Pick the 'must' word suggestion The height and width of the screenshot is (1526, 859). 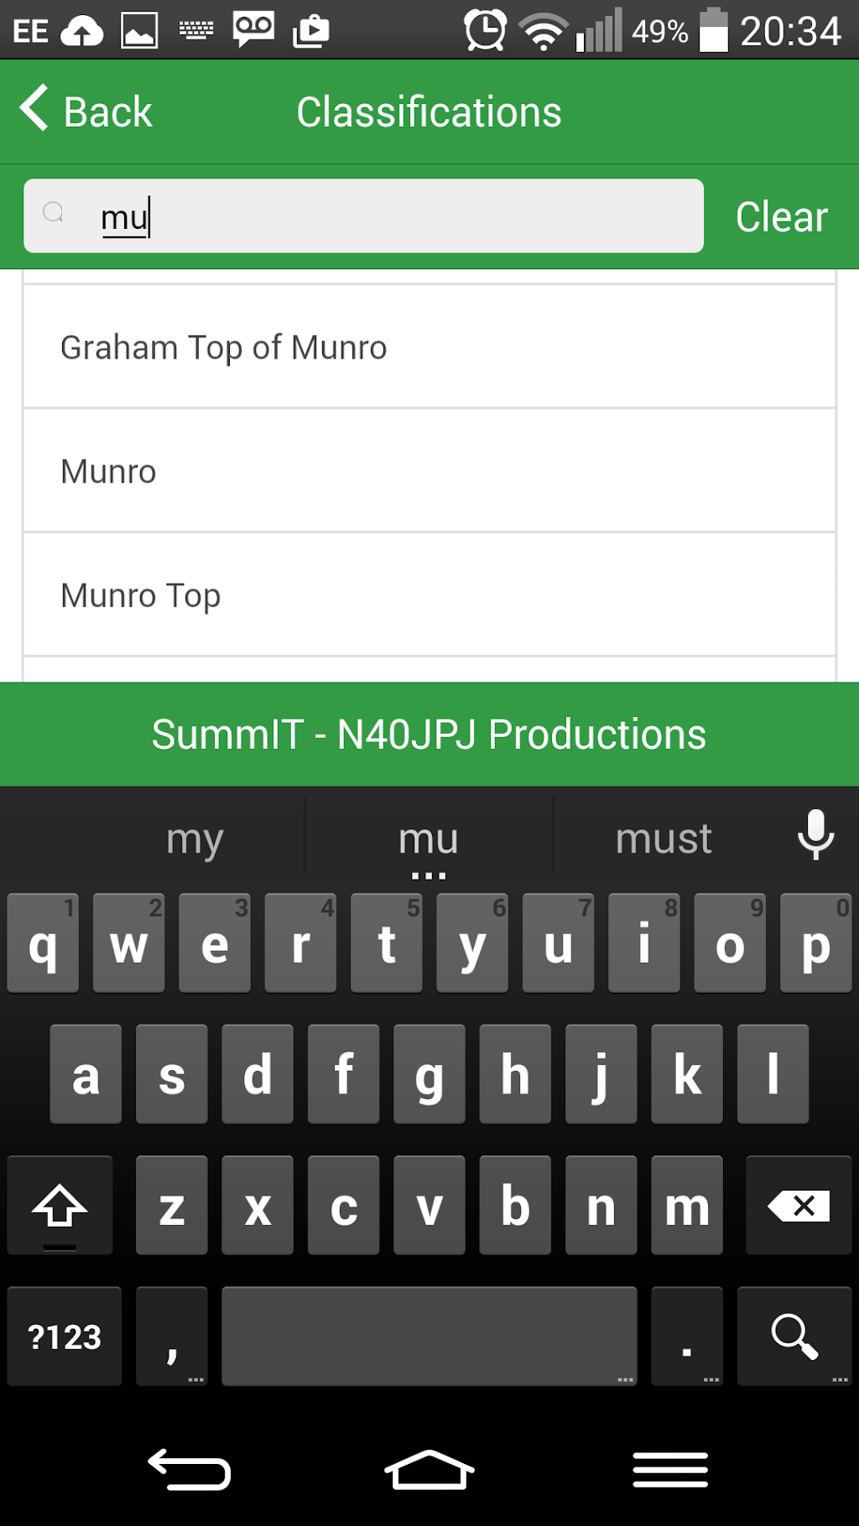pos(664,838)
